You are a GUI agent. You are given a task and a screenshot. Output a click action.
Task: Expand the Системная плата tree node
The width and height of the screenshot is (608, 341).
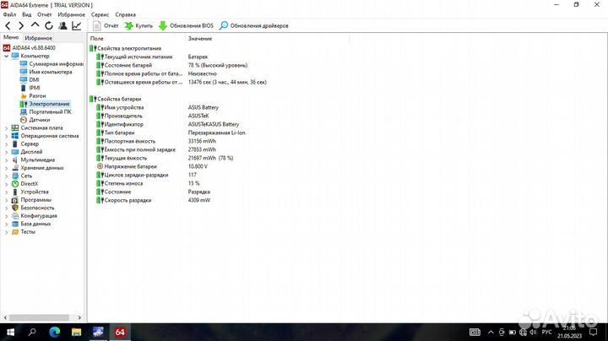6,127
